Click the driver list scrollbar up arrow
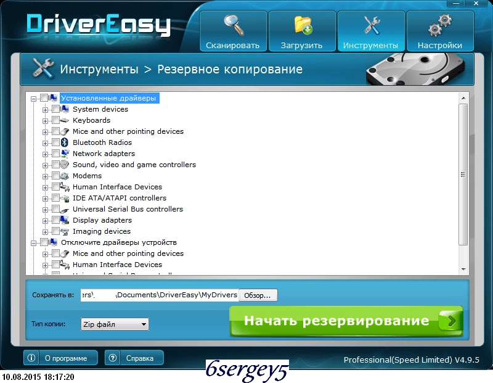493x383 pixels. [463, 98]
